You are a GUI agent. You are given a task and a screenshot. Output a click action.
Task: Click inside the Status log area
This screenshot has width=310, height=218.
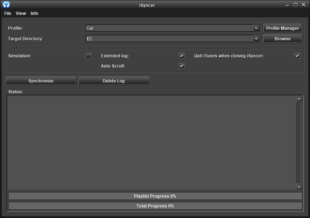tap(152, 143)
